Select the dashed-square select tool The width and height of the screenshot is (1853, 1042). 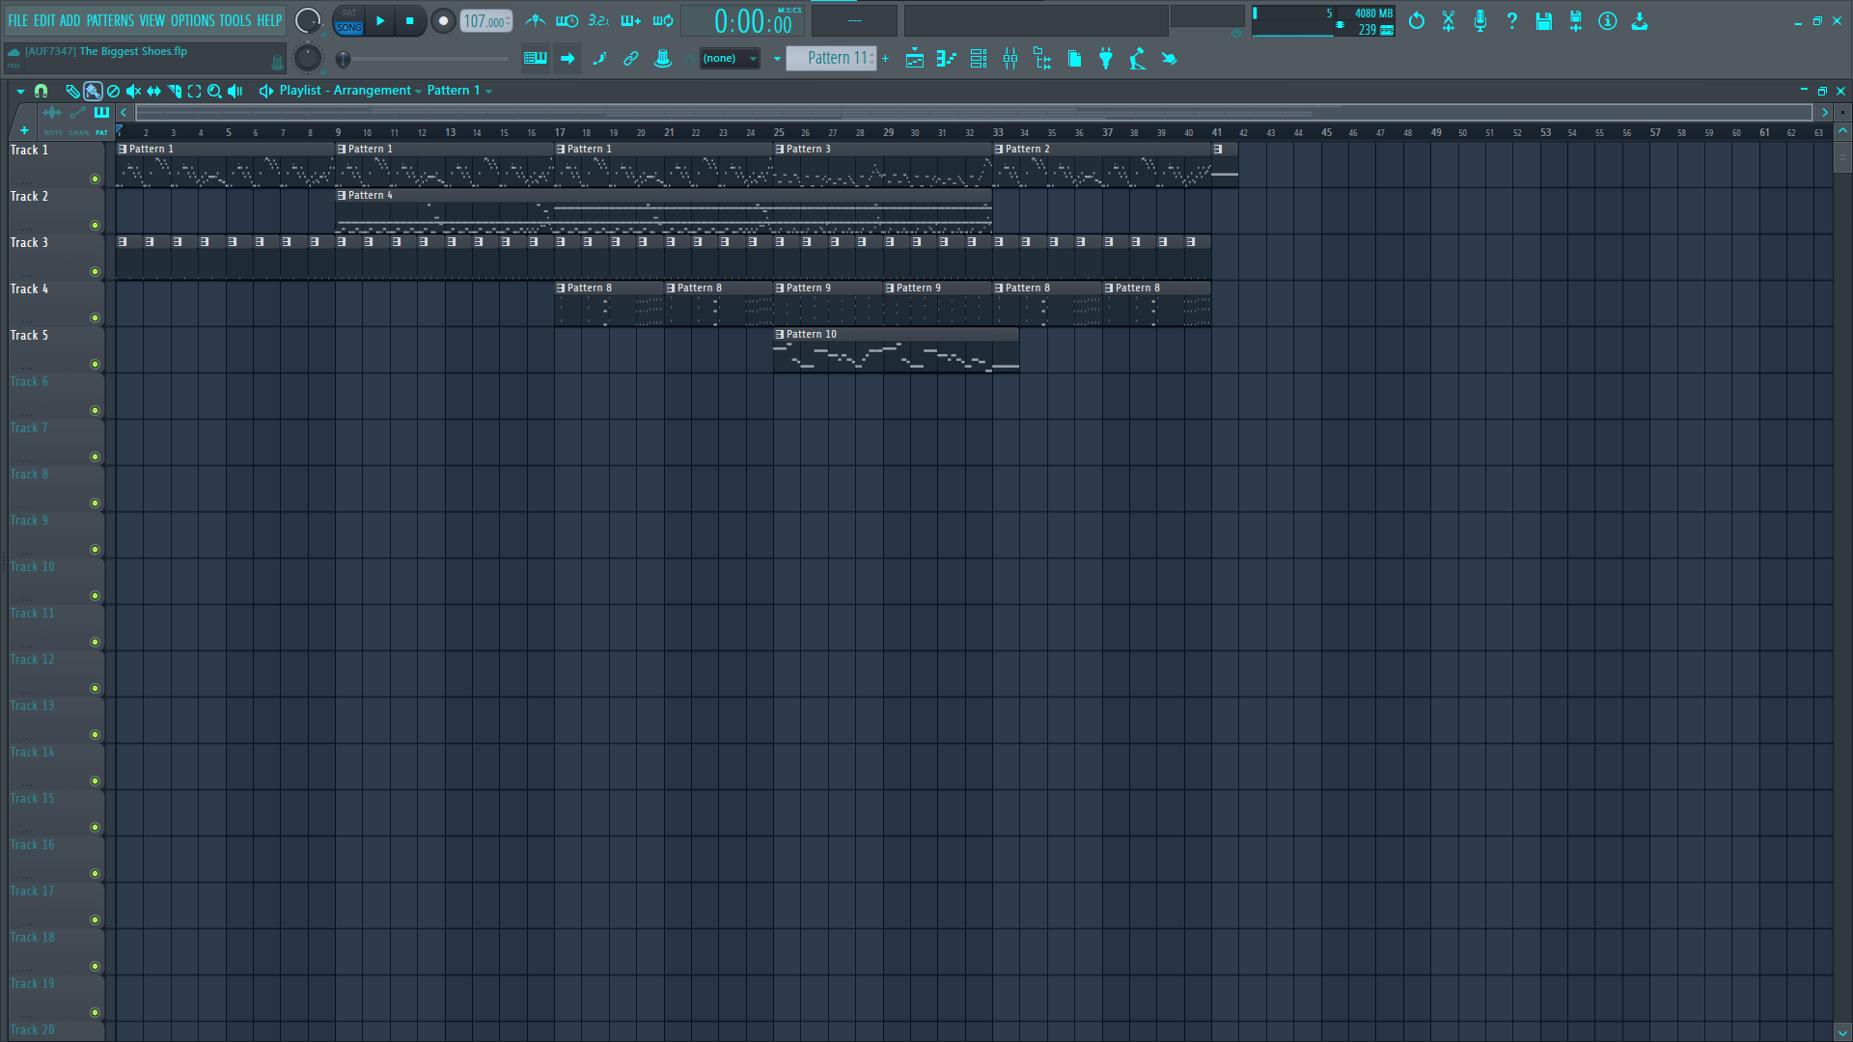[194, 91]
